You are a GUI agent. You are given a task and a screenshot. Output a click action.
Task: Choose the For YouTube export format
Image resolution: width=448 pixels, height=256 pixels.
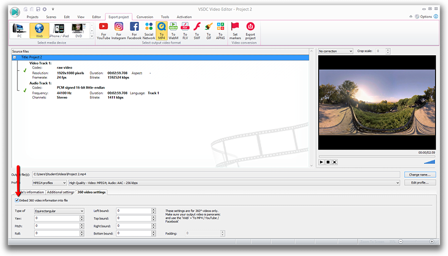104,31
